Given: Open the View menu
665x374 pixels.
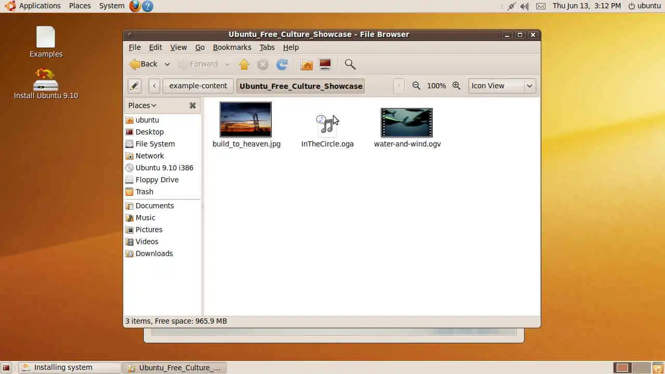Looking at the screenshot, I should click(178, 47).
